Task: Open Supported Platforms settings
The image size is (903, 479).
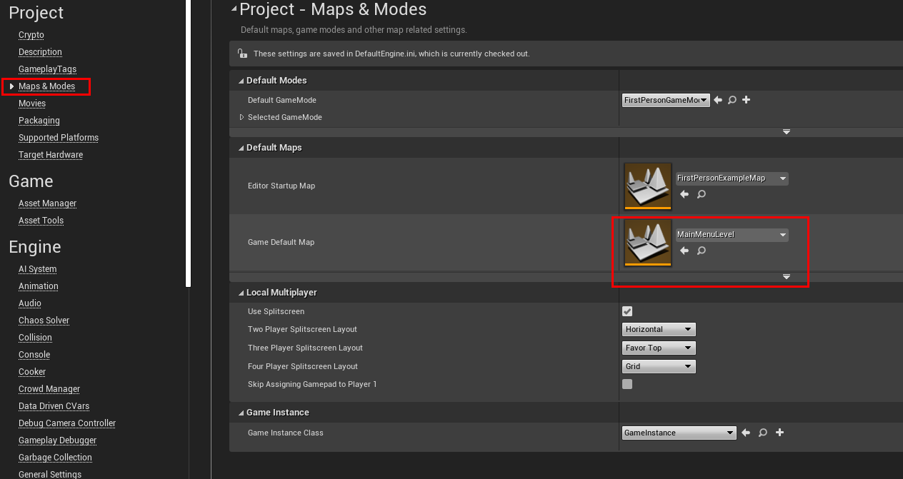Action: click(x=59, y=138)
